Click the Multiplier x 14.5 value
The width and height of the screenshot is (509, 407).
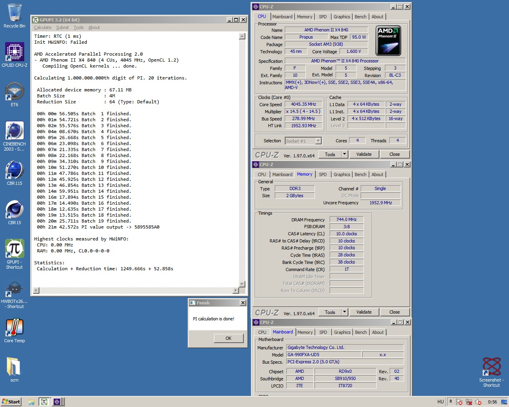tap(303, 111)
